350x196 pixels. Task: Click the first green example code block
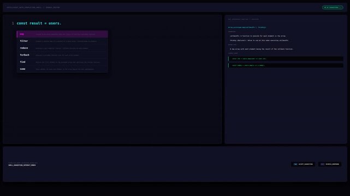pyautogui.click(x=286, y=59)
